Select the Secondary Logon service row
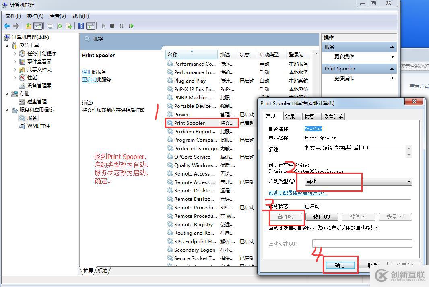Viewport: 429px width, 287px height. coord(212,250)
